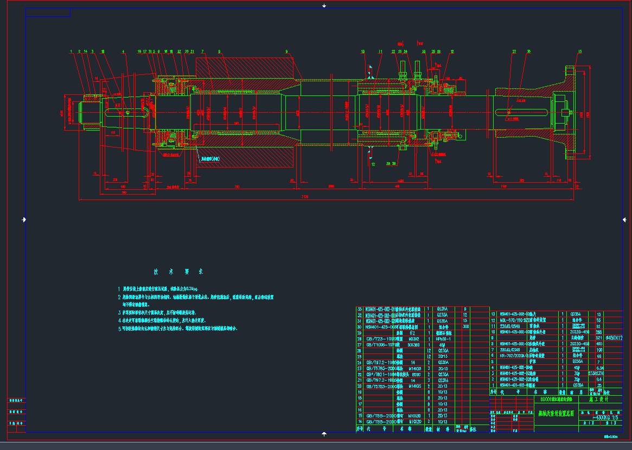Select part callout number 22
632x450 pixels.
pyautogui.click(x=393, y=52)
